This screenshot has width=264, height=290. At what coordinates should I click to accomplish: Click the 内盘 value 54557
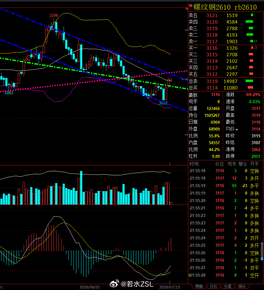tap(214, 143)
